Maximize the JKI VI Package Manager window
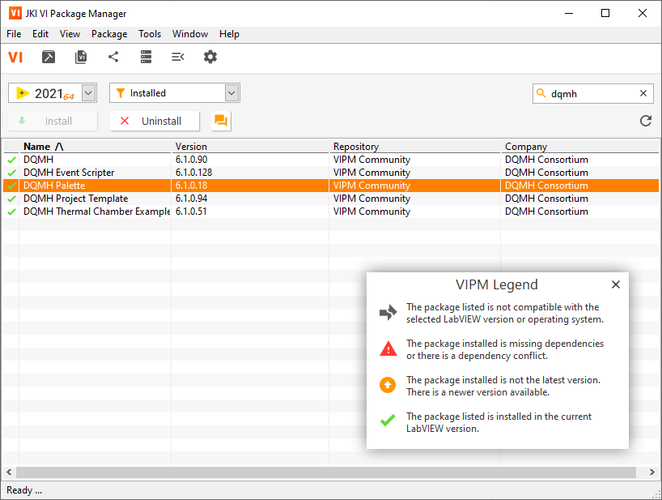Image resolution: width=662 pixels, height=500 pixels. [x=605, y=13]
